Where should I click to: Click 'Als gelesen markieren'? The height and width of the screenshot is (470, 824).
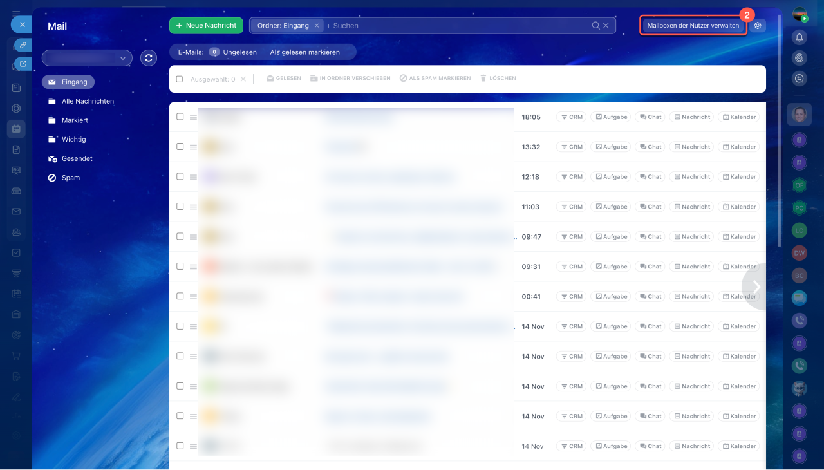305,52
